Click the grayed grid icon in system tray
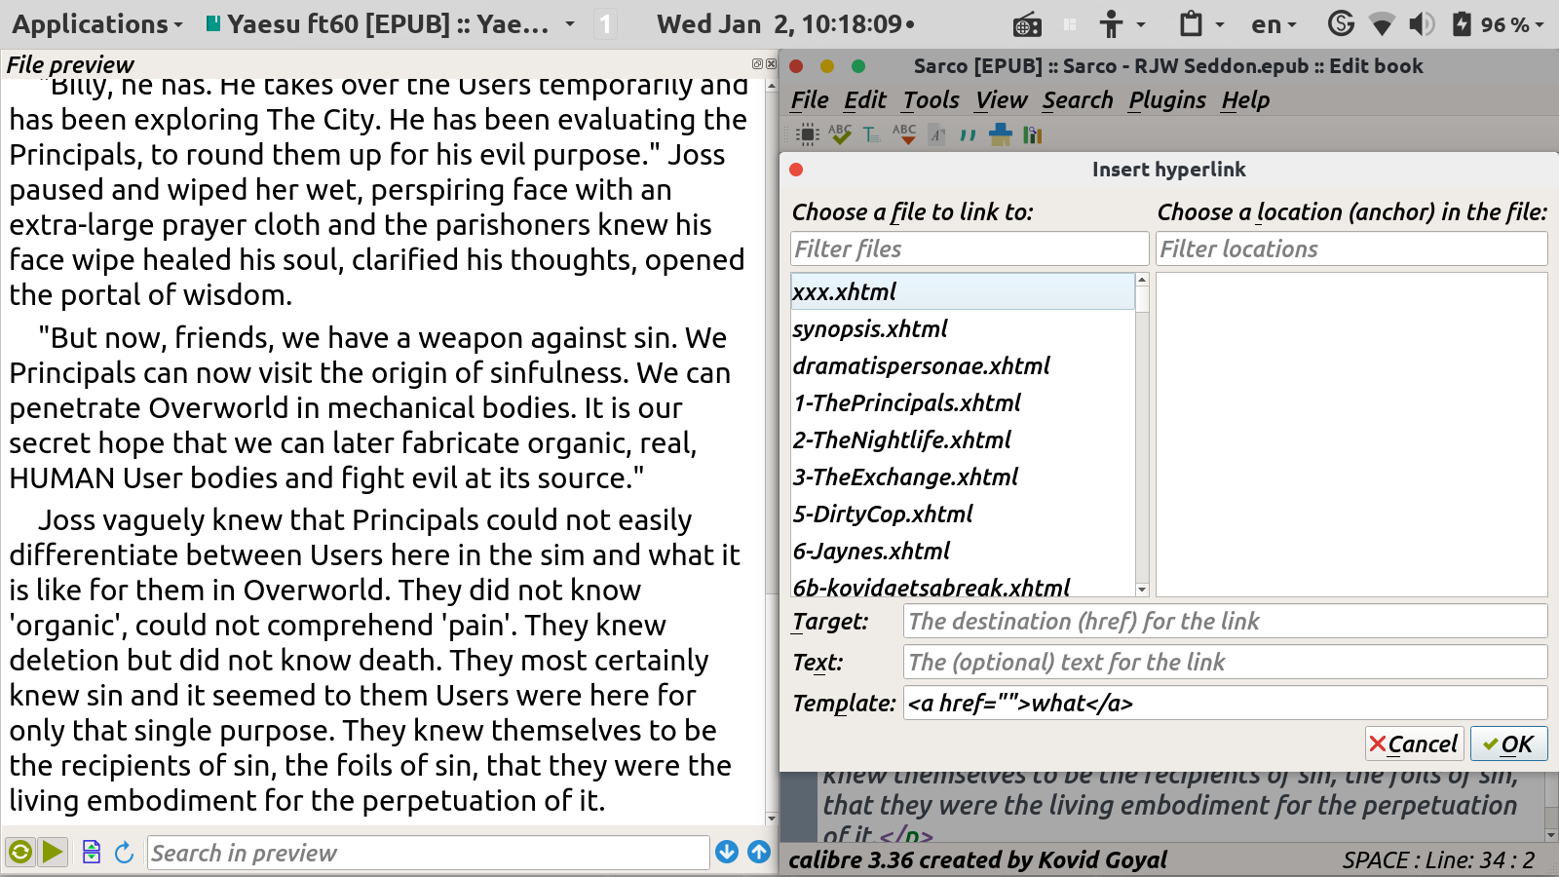Screen dimensions: 1559x877 (1070, 24)
